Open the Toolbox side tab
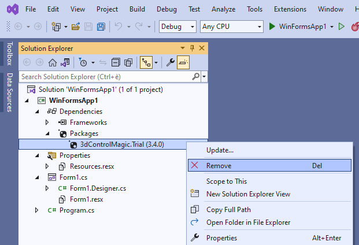Screen dimensions: 359x245 point(9,54)
